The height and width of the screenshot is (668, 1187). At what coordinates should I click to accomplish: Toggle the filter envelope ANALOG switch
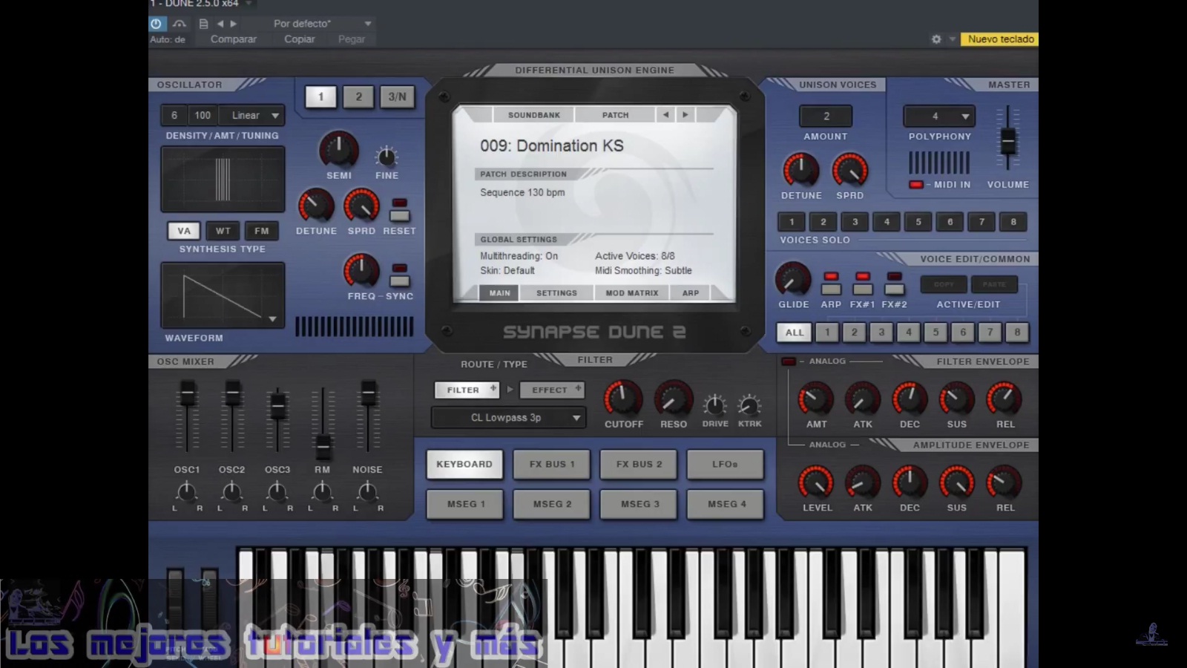click(788, 361)
